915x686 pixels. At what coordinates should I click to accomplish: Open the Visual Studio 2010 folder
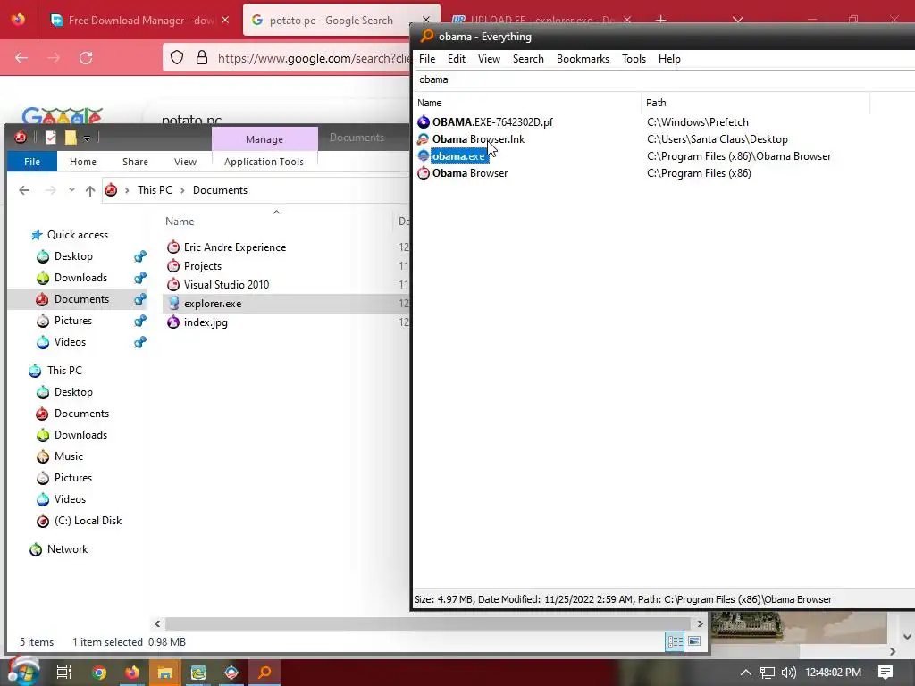click(x=226, y=285)
